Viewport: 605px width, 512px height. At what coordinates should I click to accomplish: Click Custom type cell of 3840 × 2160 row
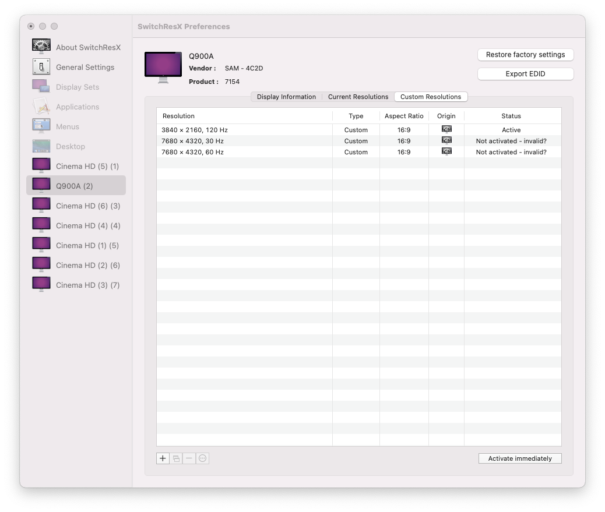[356, 130]
